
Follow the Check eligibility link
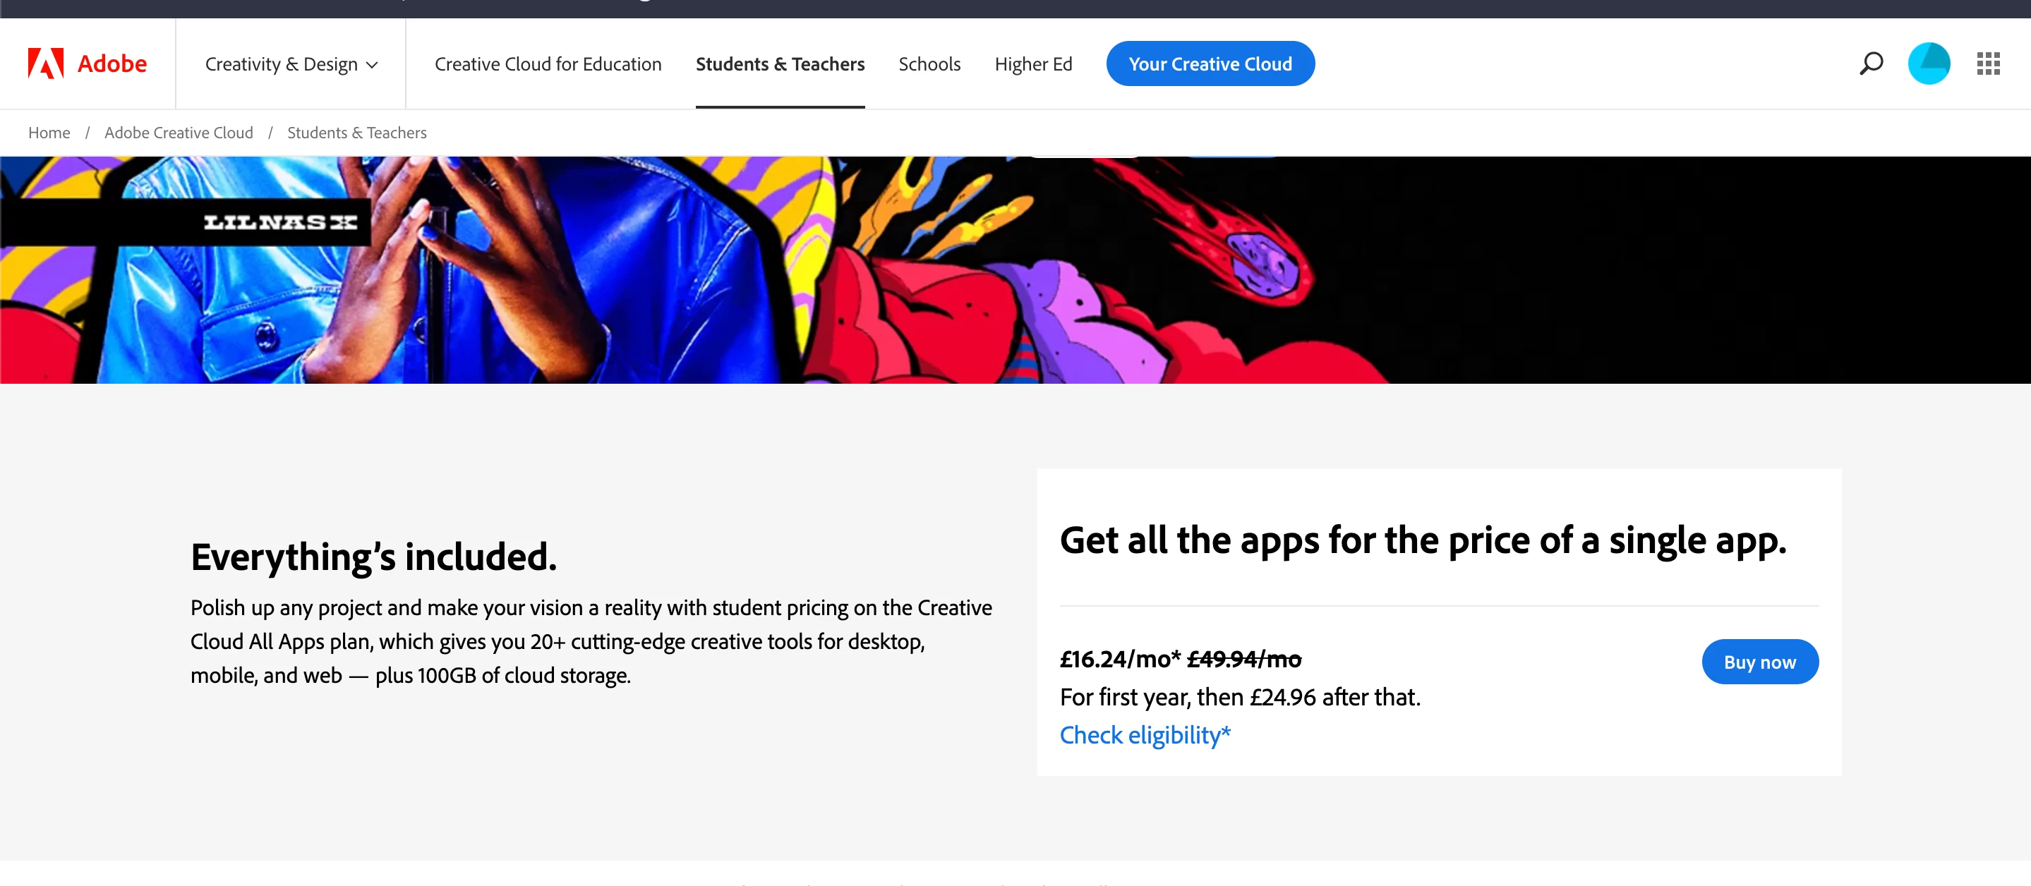[x=1144, y=734]
